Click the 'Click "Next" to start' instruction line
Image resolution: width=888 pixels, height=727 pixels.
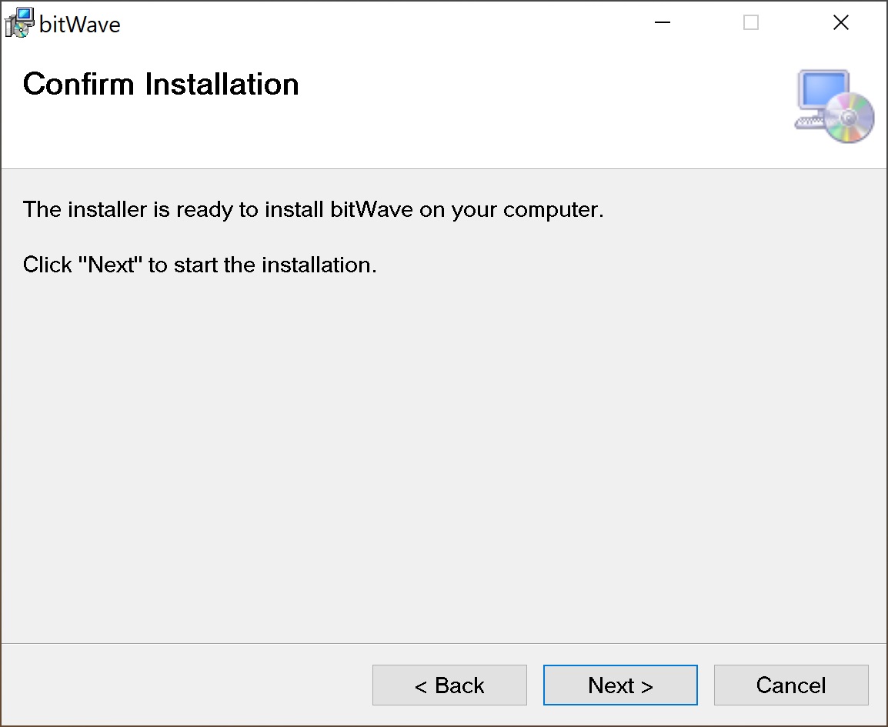[200, 265]
